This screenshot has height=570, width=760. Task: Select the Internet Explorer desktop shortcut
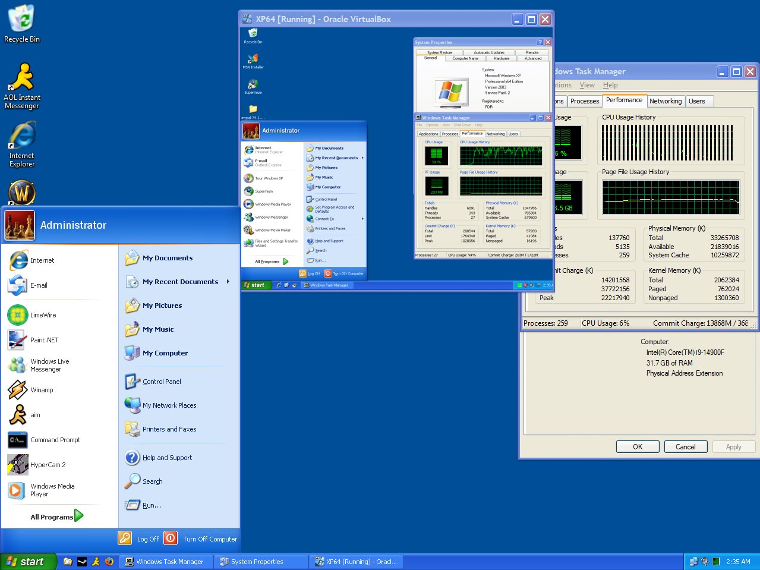tap(22, 144)
